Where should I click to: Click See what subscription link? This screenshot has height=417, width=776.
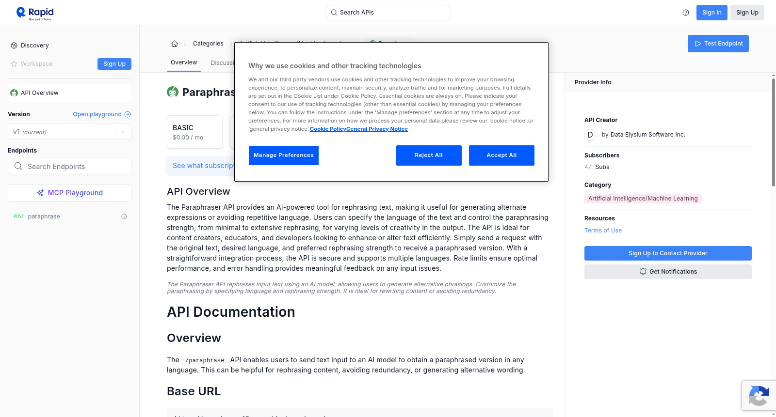pyautogui.click(x=203, y=166)
